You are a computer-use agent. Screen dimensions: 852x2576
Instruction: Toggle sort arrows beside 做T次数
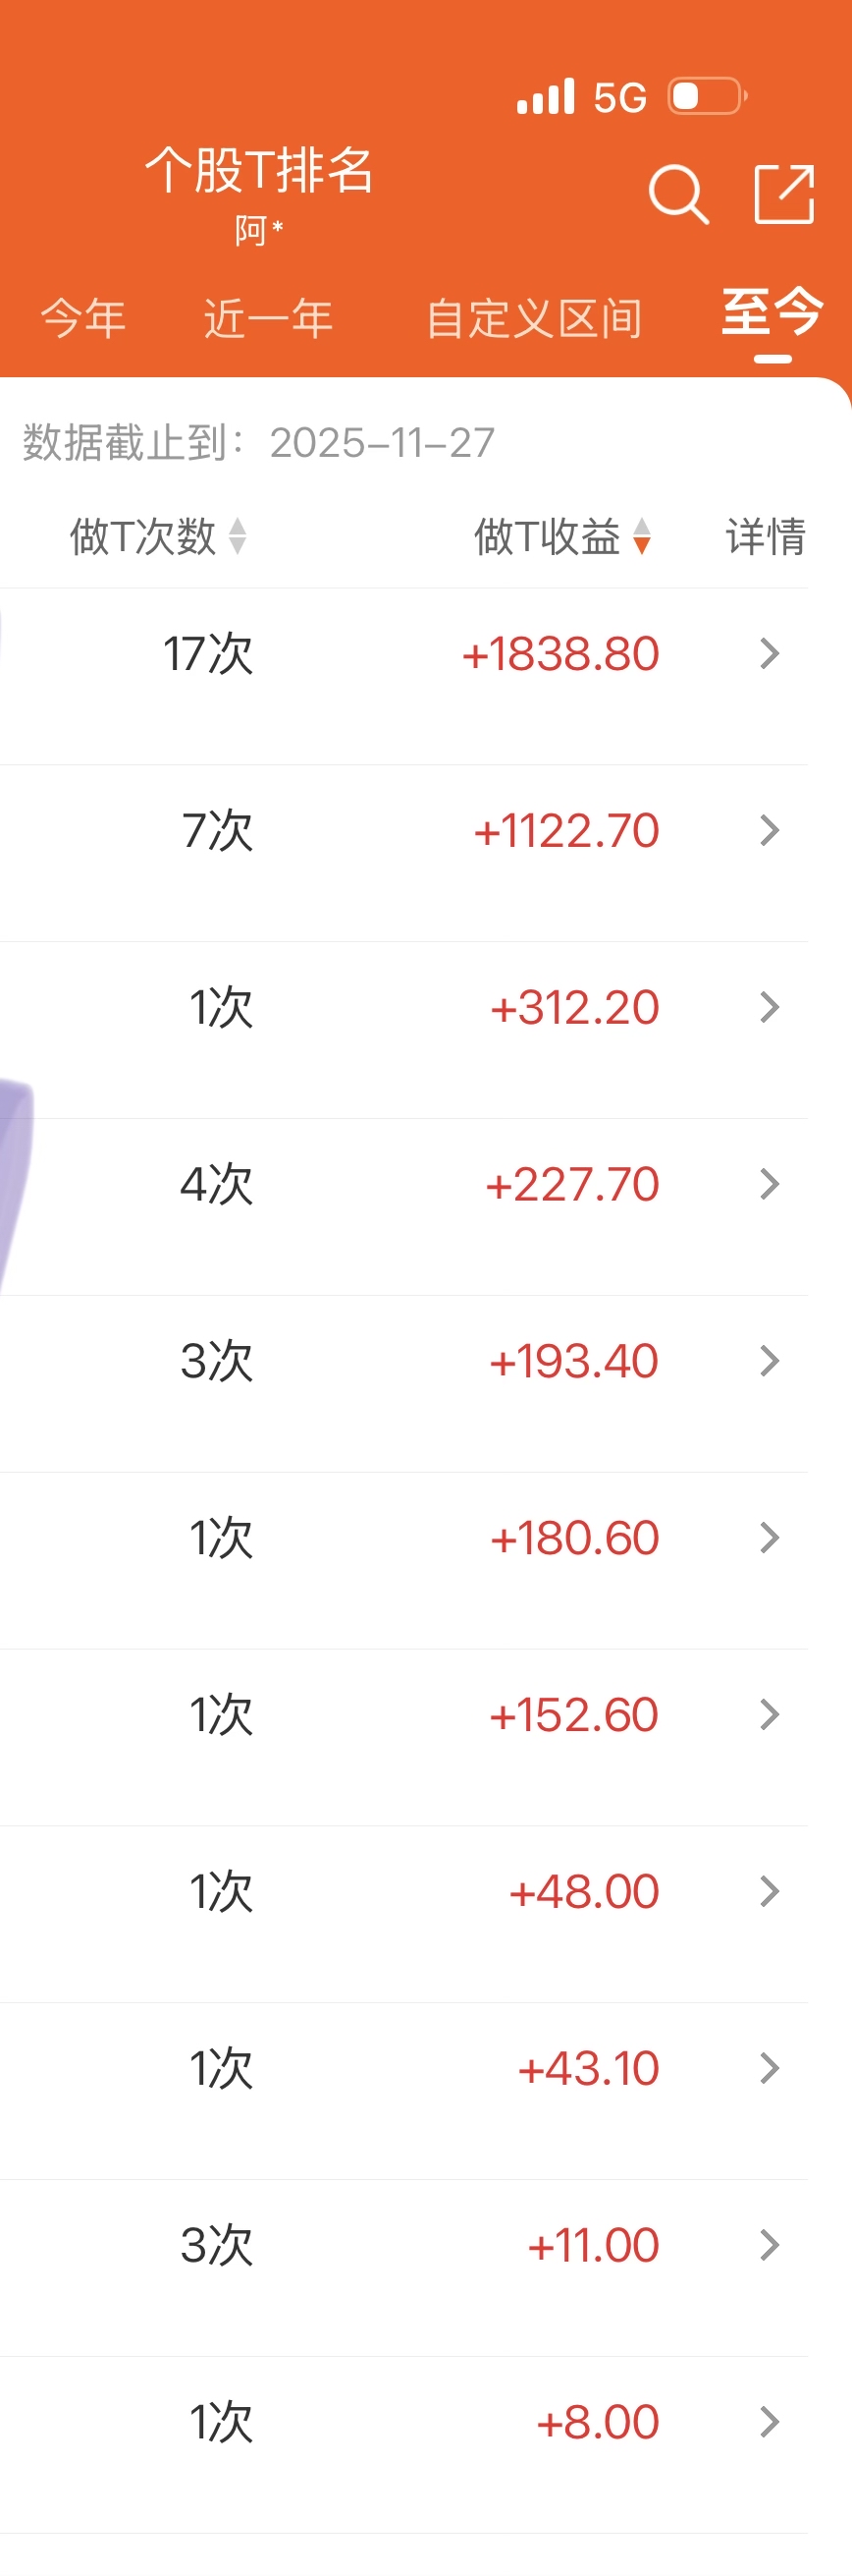pos(237,536)
